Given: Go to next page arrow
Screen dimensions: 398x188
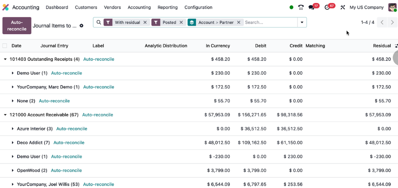Looking at the screenshot, I should coord(392,22).
